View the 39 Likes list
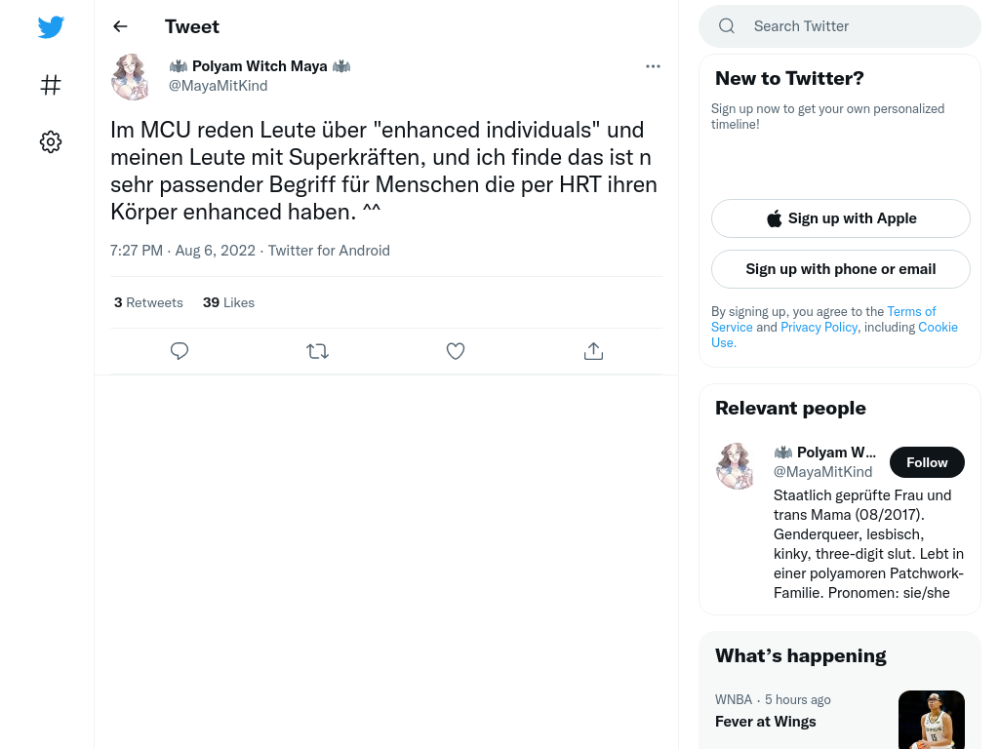The width and height of the screenshot is (999, 749). [x=228, y=302]
